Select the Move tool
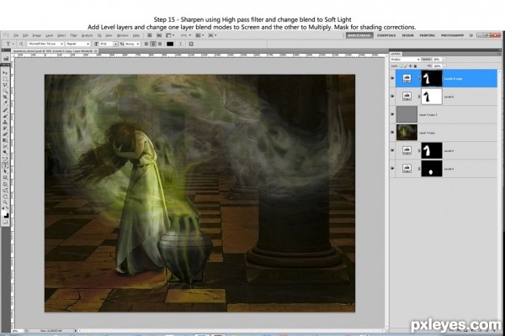505x336 pixels. (x=6, y=73)
